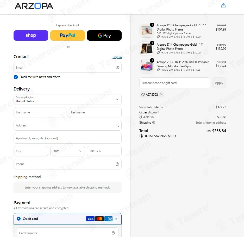Screen dimensions: 244x237
Task: Expand the State dropdown
Action: point(67,151)
